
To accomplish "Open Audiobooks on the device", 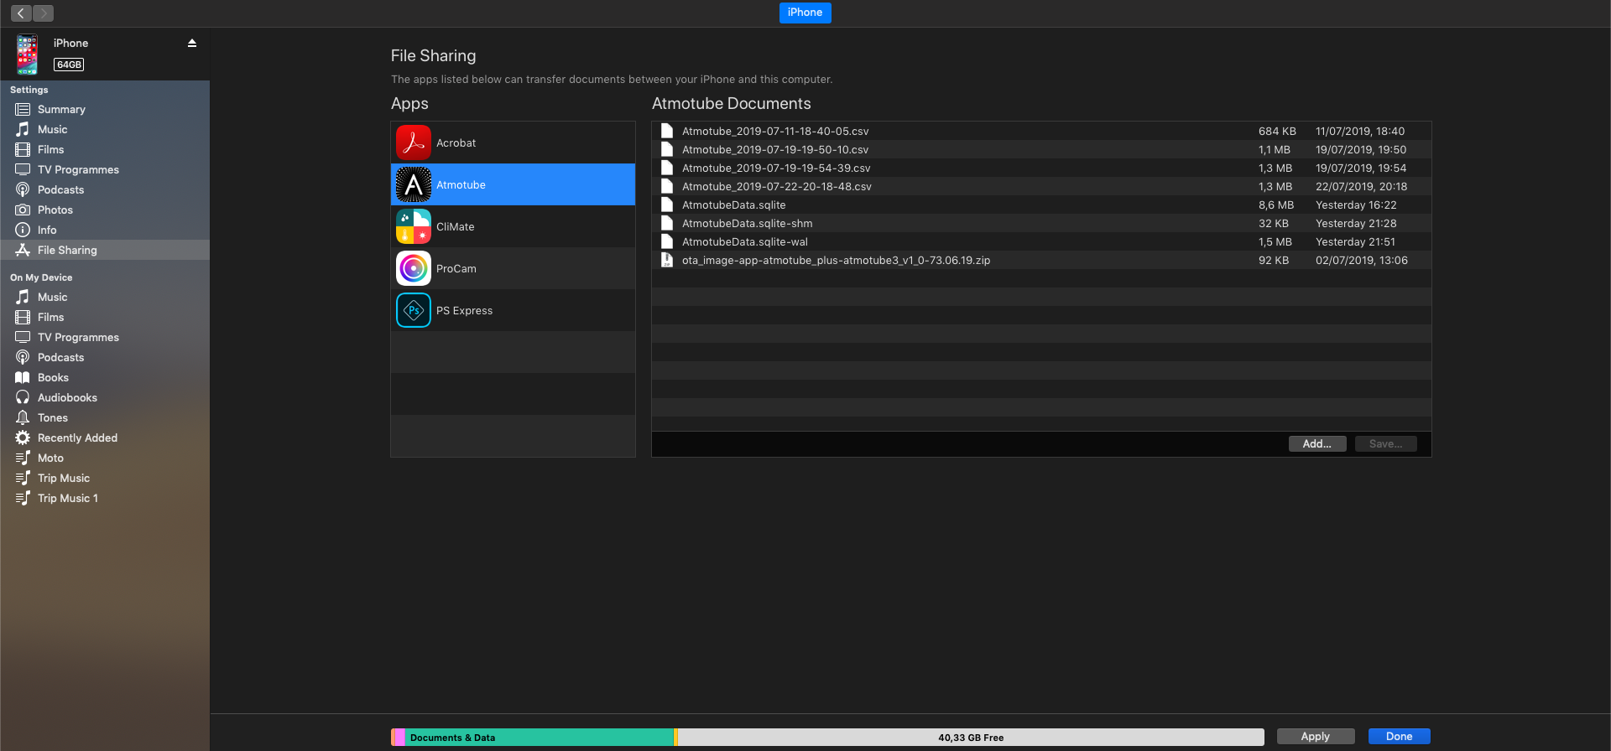I will pos(67,397).
